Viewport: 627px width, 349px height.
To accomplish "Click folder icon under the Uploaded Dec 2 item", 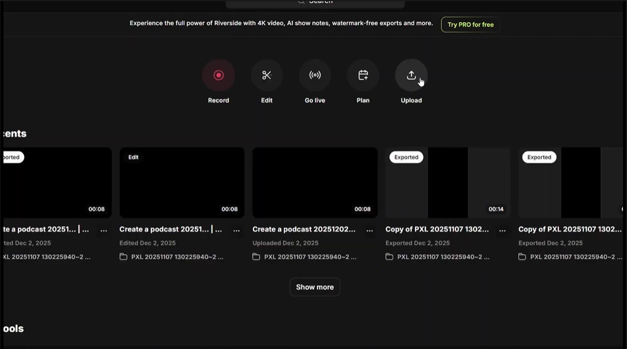I will [256, 257].
